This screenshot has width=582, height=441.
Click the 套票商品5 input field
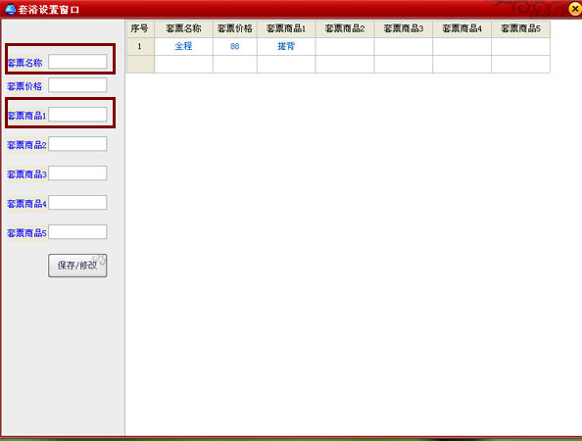pos(77,231)
